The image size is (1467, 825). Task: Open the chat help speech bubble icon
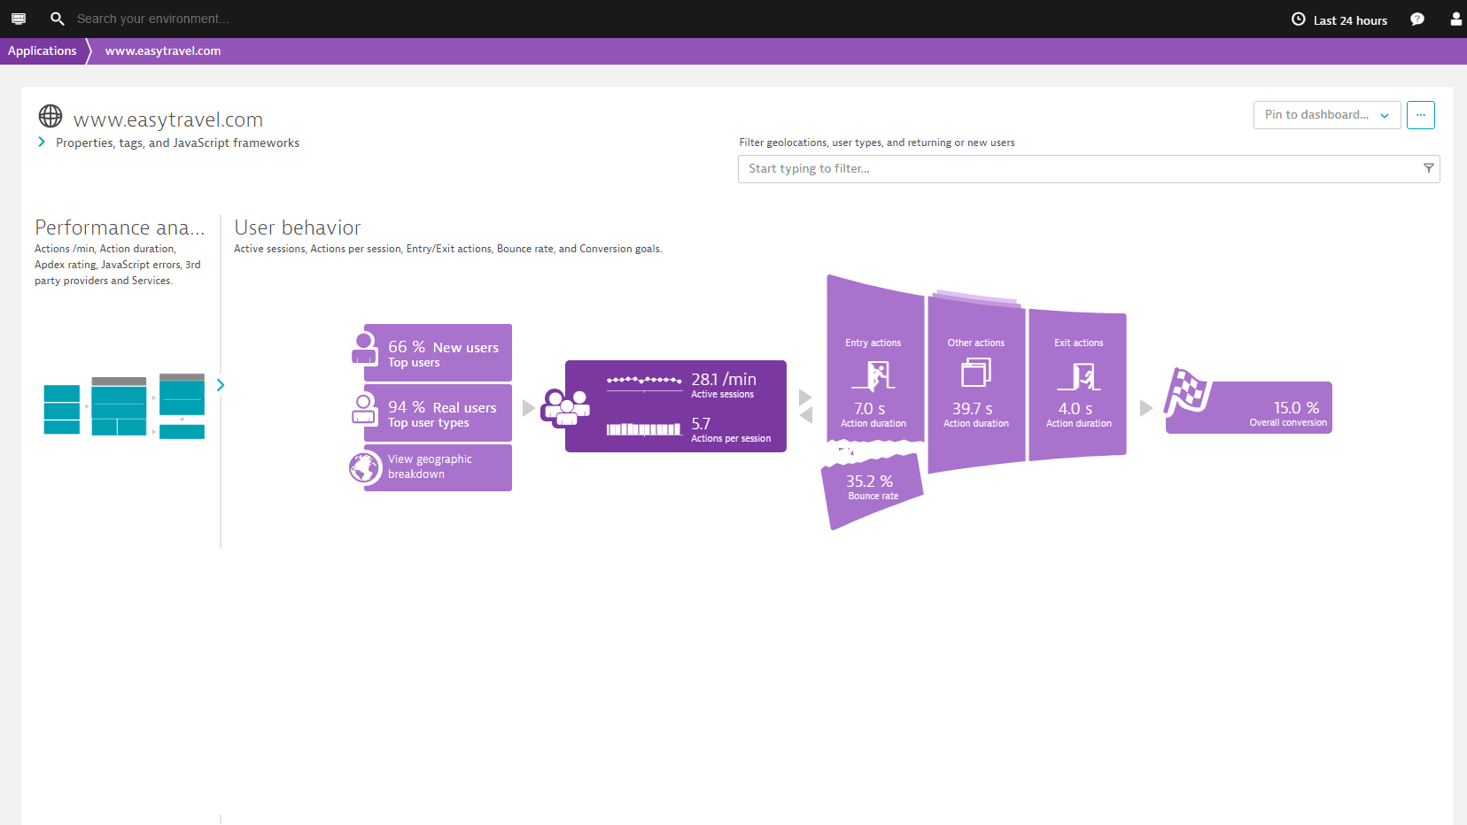1417,19
